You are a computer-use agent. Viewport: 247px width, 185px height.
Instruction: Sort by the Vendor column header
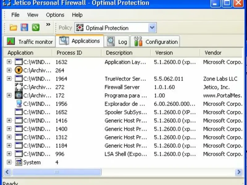click(x=221, y=53)
